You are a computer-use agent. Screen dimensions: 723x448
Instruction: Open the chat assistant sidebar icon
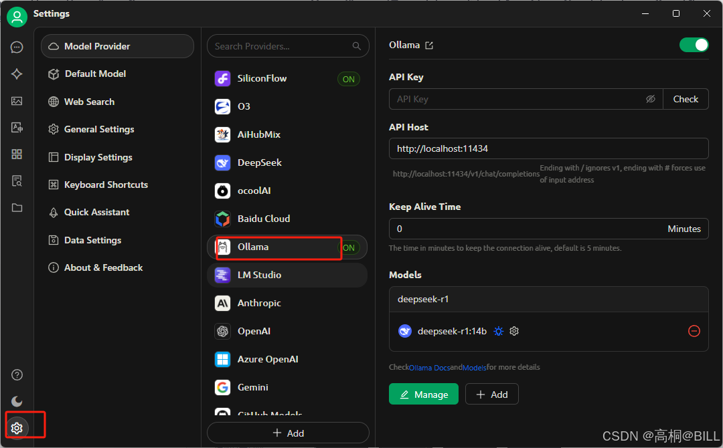click(17, 47)
